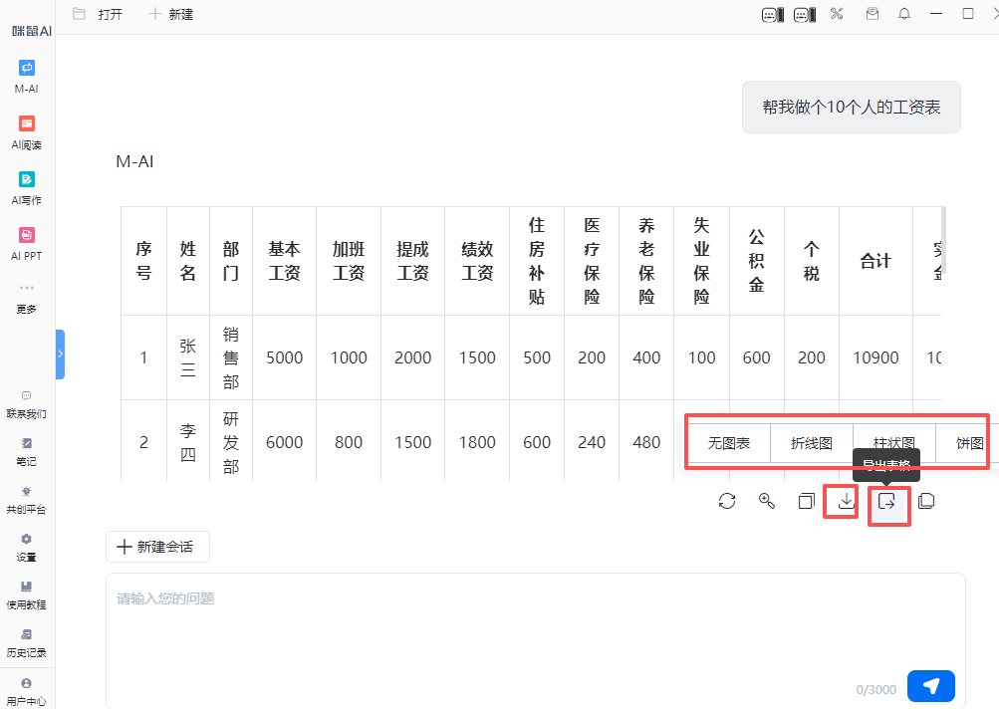The height and width of the screenshot is (709, 999).
Task: Expand the collapsed left side panel
Action: click(60, 354)
